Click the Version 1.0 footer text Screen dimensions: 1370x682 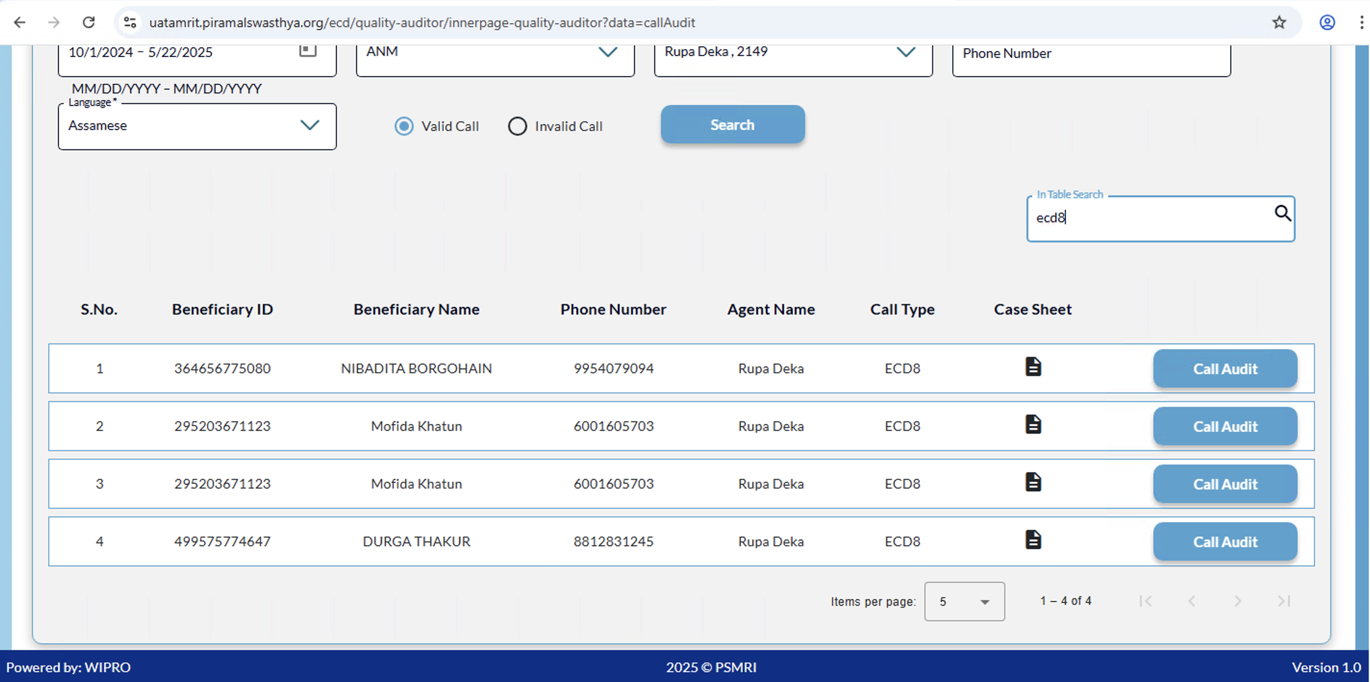(x=1326, y=667)
